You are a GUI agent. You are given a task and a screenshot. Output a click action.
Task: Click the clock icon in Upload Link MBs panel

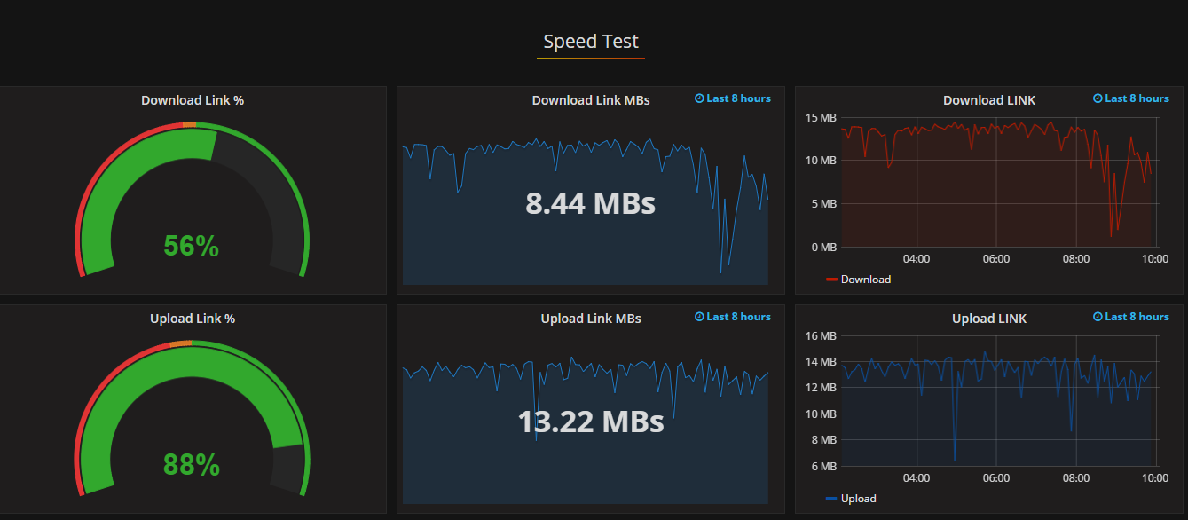(x=699, y=317)
